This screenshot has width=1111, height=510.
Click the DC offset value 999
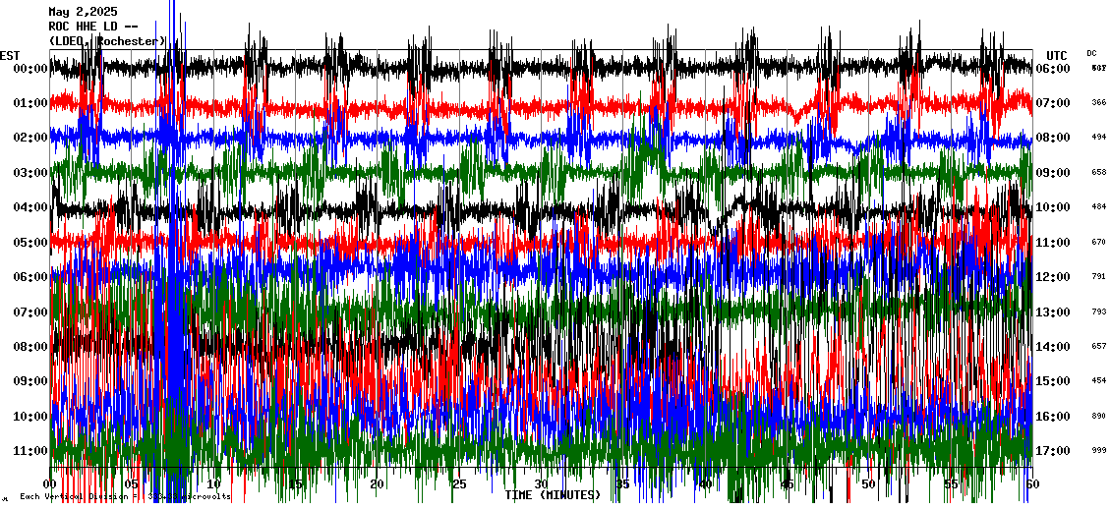click(x=1098, y=451)
